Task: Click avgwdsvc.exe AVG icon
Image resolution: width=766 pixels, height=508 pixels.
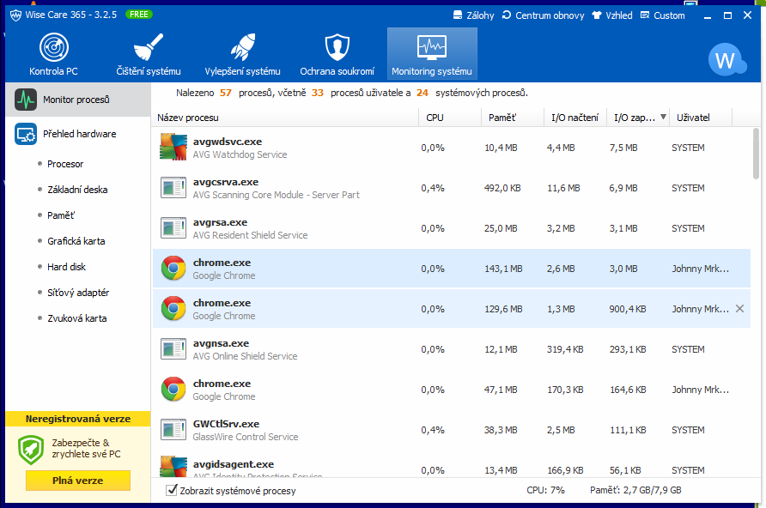Action: (x=173, y=147)
